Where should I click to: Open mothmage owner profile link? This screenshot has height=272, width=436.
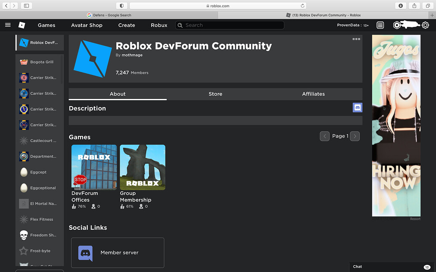132,55
